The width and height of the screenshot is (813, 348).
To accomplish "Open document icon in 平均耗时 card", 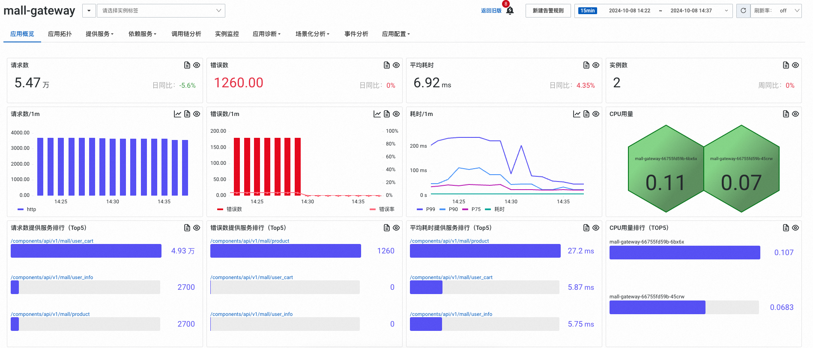I will click(x=586, y=65).
